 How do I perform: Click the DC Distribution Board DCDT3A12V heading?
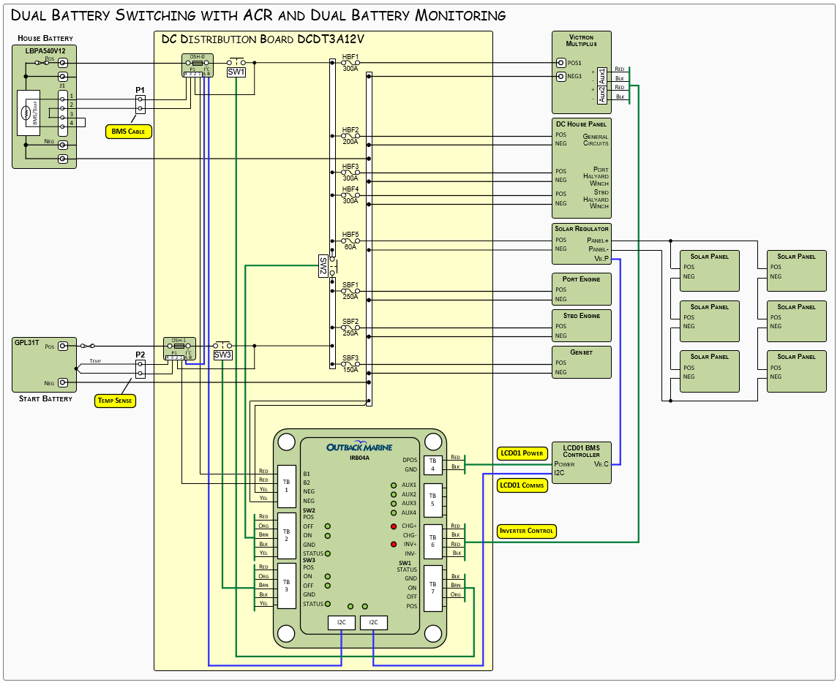263,39
